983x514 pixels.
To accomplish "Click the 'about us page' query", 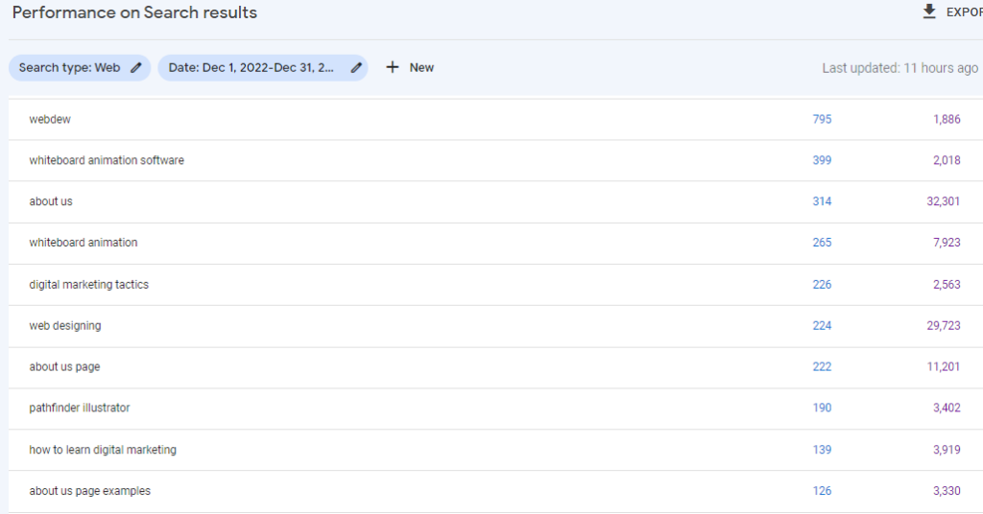I will [64, 367].
